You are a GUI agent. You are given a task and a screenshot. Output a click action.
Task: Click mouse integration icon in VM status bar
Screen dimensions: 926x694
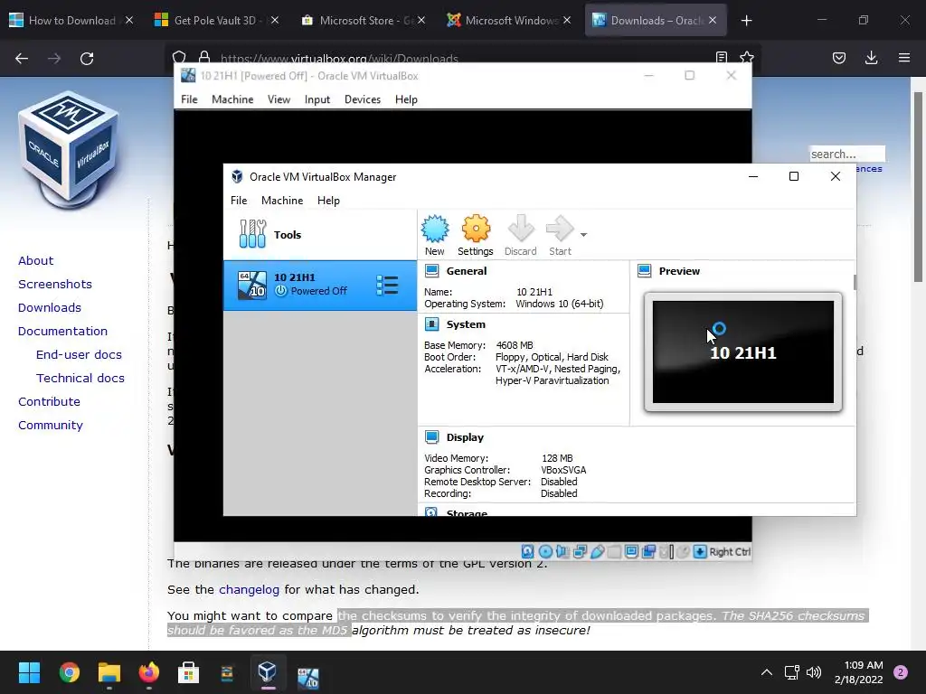coord(683,552)
